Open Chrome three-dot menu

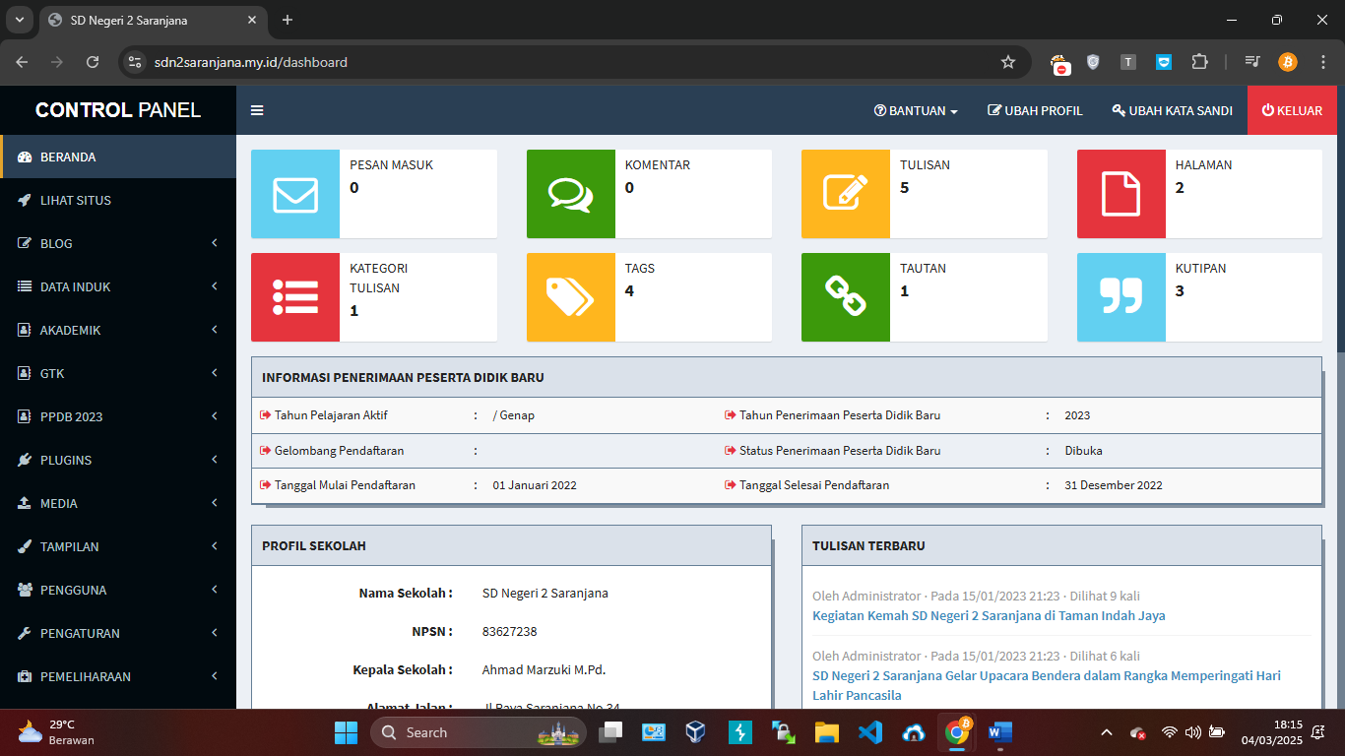coord(1321,62)
